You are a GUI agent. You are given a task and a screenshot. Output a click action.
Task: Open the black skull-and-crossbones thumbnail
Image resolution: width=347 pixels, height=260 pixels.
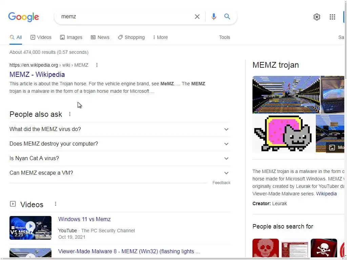[x=324, y=248]
